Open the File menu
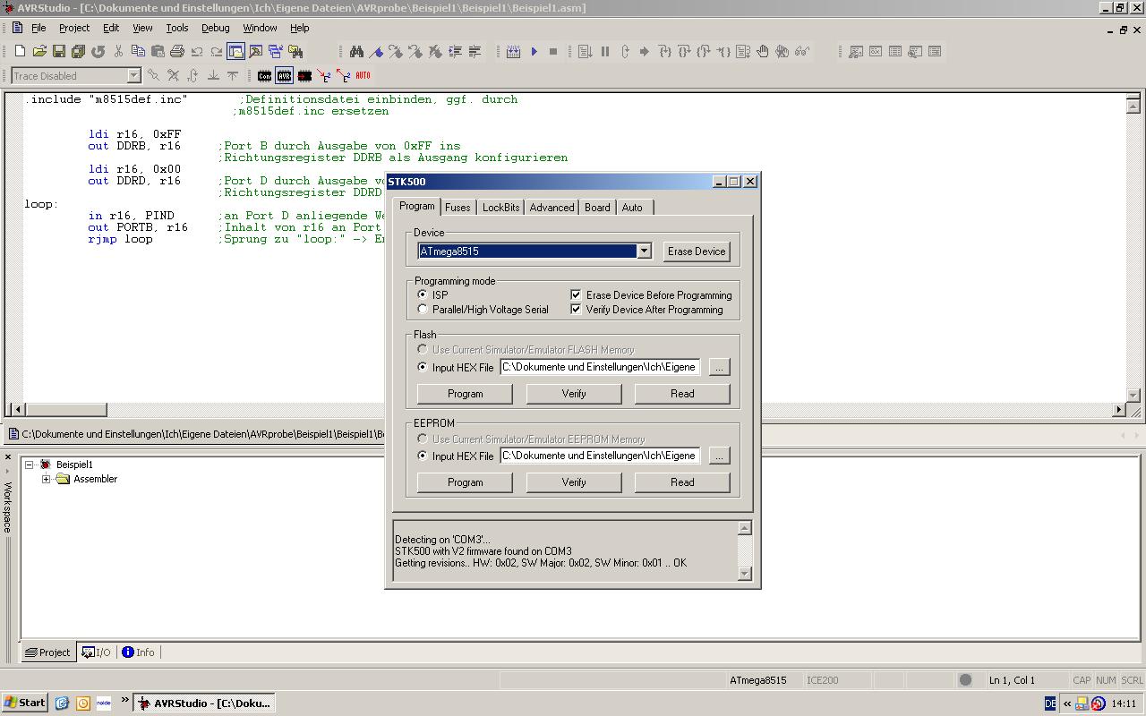 [x=38, y=28]
